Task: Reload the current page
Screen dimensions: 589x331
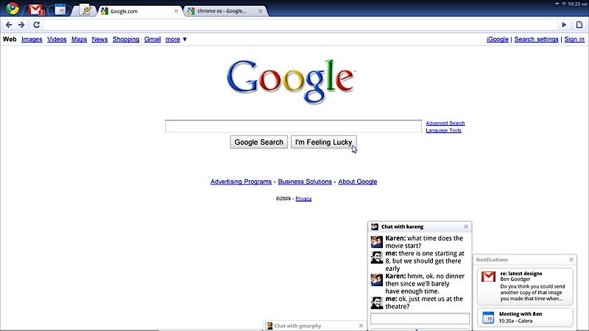Action: [x=37, y=25]
